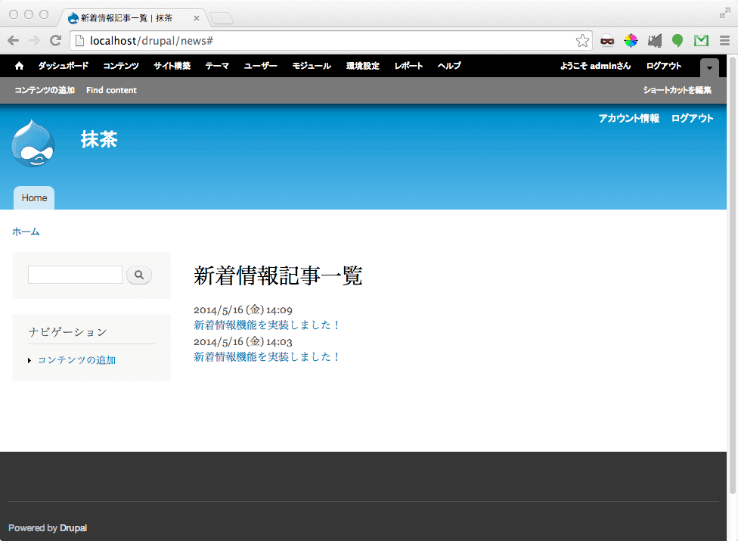The image size is (738, 541).
Task: Click the ナビゲーション block heading
Action: [x=68, y=332]
